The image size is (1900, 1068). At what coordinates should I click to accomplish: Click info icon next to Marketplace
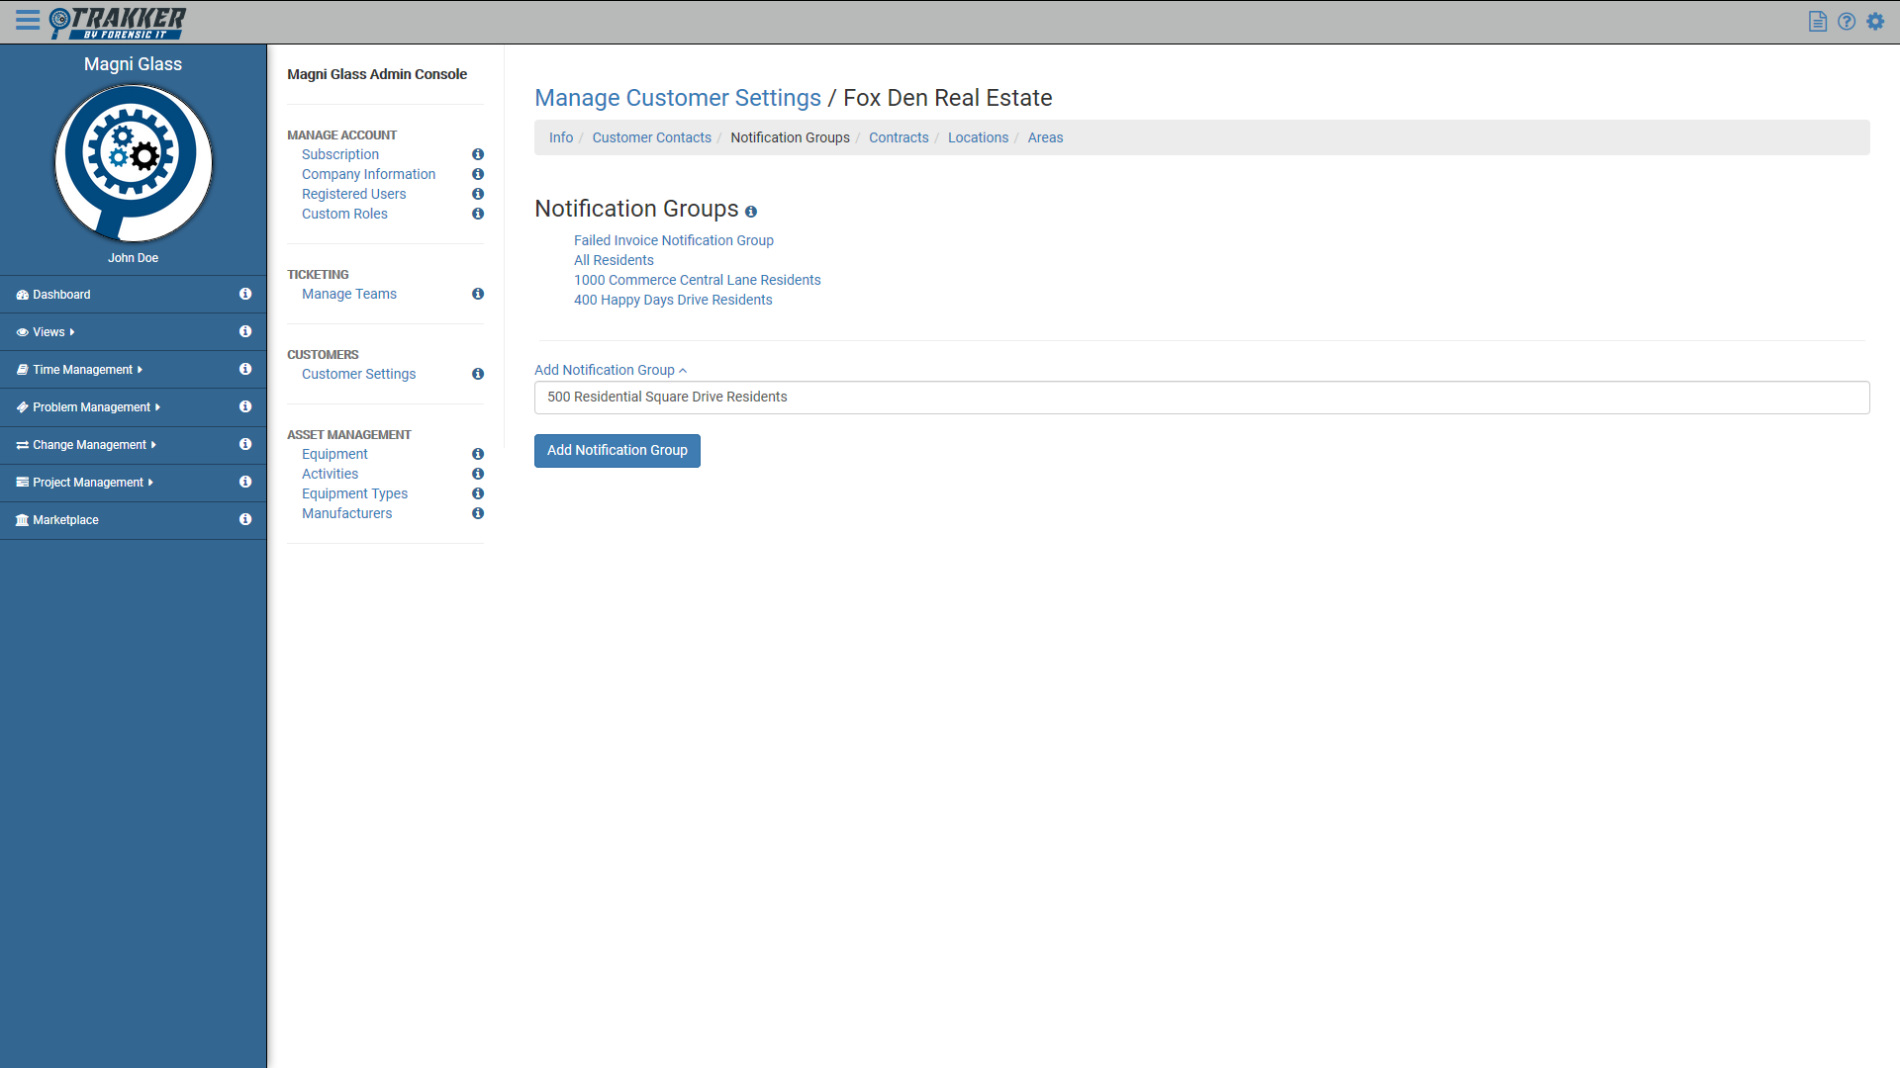(x=245, y=519)
